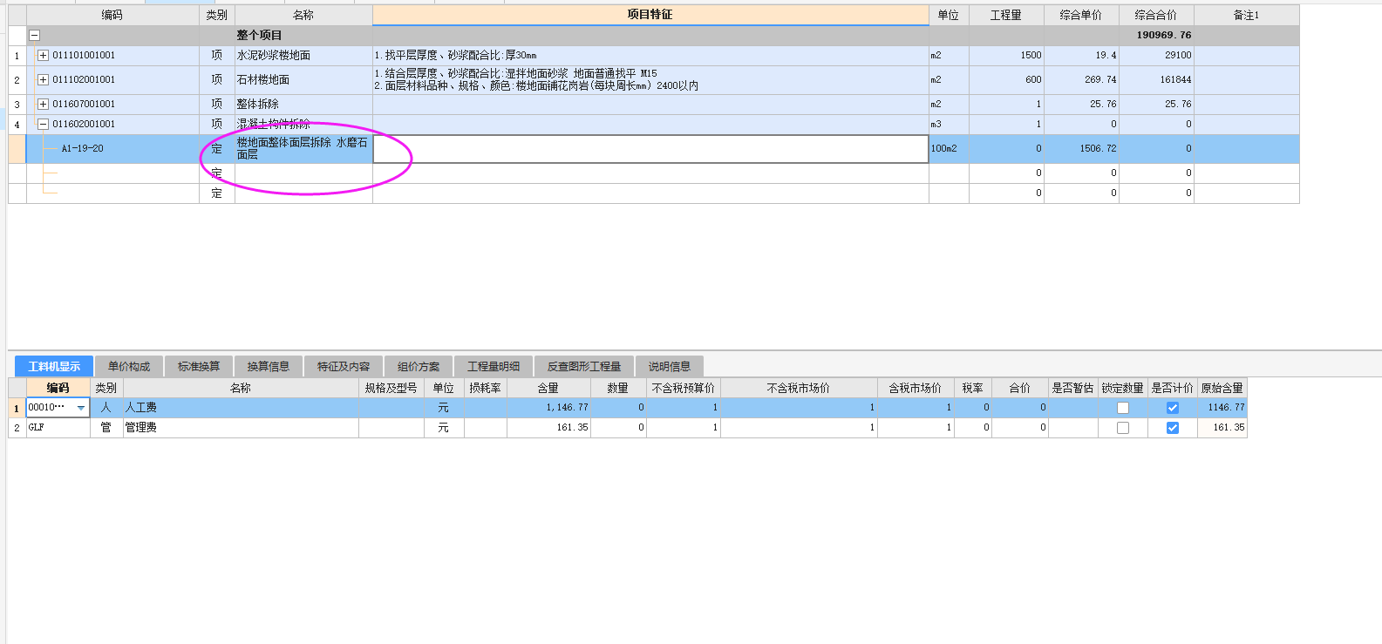The image size is (1382, 644).
Task: Switch to the 单价构成 tab
Action: (x=129, y=366)
